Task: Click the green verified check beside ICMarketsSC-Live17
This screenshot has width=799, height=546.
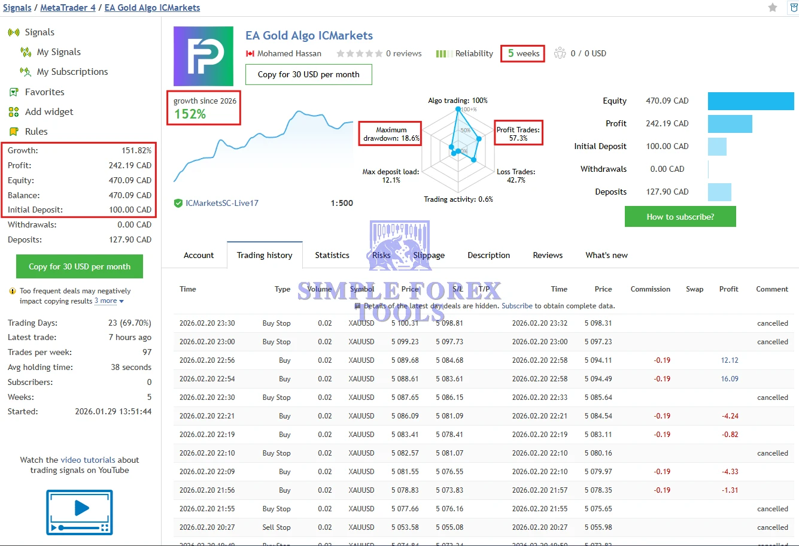Action: pos(178,203)
